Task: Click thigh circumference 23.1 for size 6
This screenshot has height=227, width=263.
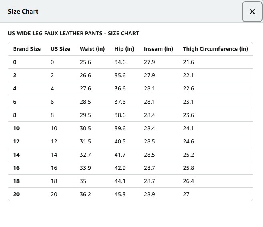Action: 188,102
